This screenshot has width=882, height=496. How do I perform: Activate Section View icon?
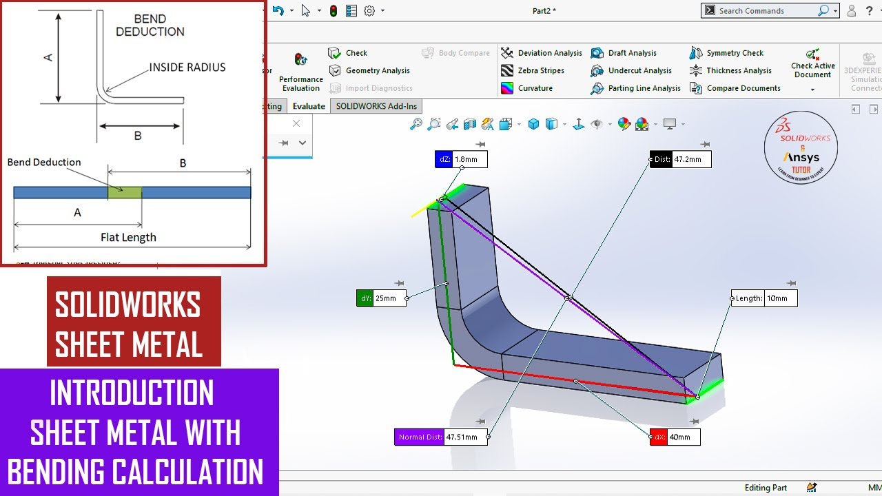(470, 124)
